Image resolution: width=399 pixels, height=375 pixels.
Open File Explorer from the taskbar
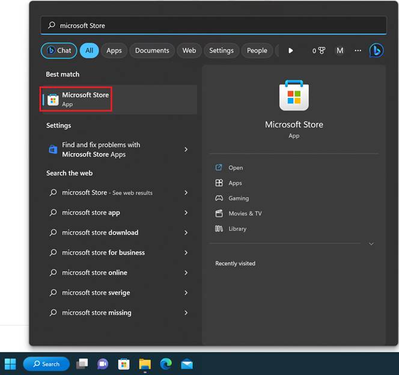(x=145, y=364)
